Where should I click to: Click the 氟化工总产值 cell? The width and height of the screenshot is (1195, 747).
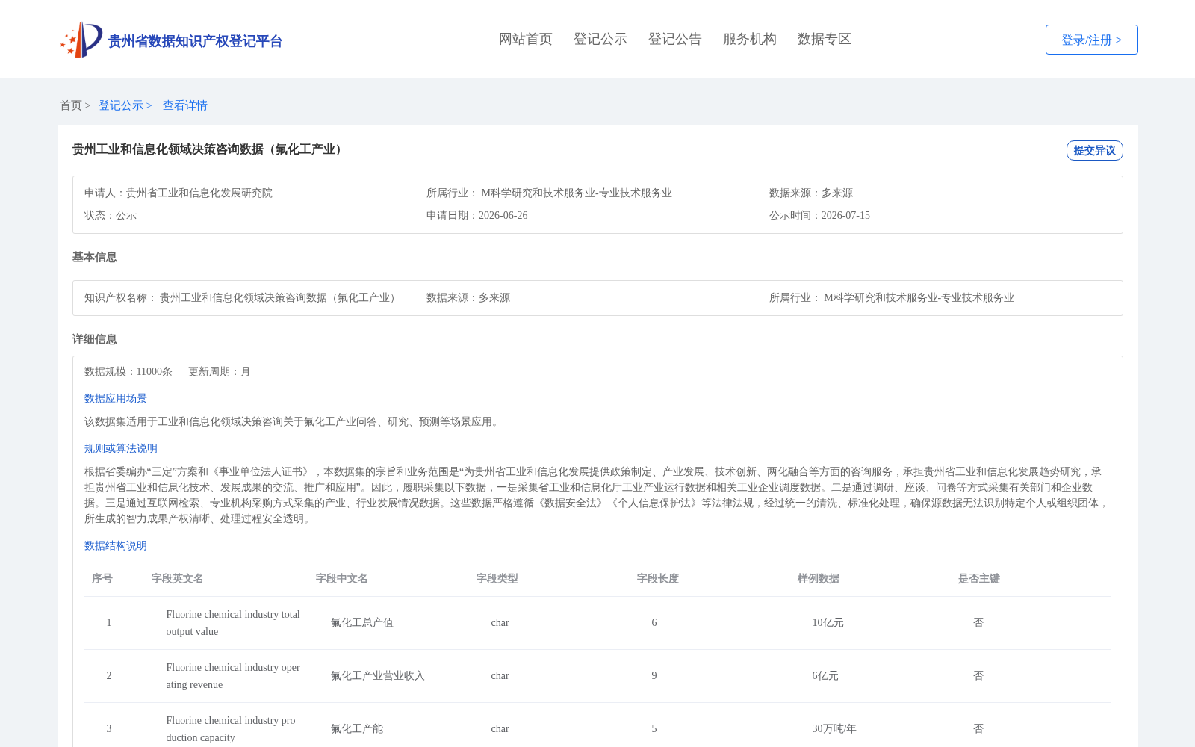(x=362, y=622)
